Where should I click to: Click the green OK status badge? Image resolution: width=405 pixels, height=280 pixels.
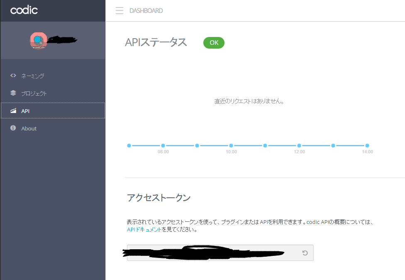click(214, 42)
